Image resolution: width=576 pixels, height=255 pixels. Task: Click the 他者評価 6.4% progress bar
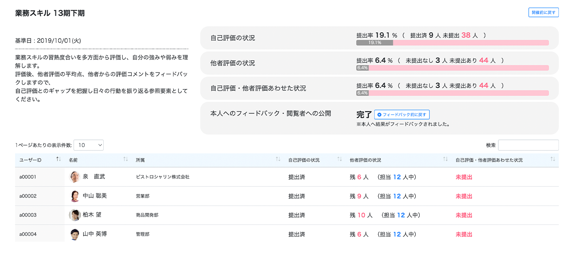[x=452, y=68]
